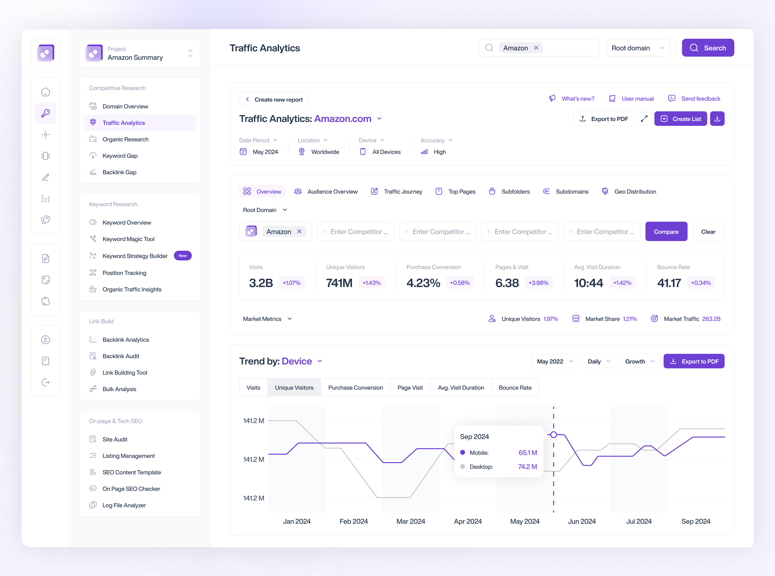The image size is (775, 576).
Task: Click the chart marker circle on dashed line
Action: (x=553, y=434)
